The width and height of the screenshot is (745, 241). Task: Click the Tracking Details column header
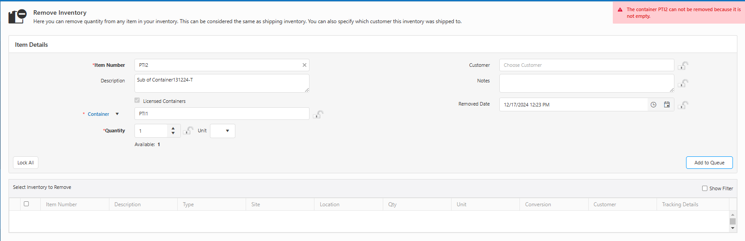[x=680, y=204]
